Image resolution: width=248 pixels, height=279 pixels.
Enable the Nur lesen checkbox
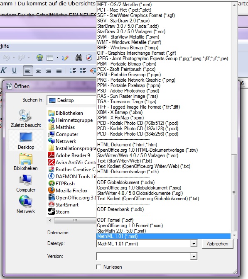pyautogui.click(x=98, y=267)
